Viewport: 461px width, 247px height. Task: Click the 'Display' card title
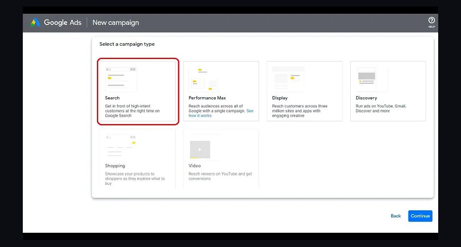[x=280, y=98]
